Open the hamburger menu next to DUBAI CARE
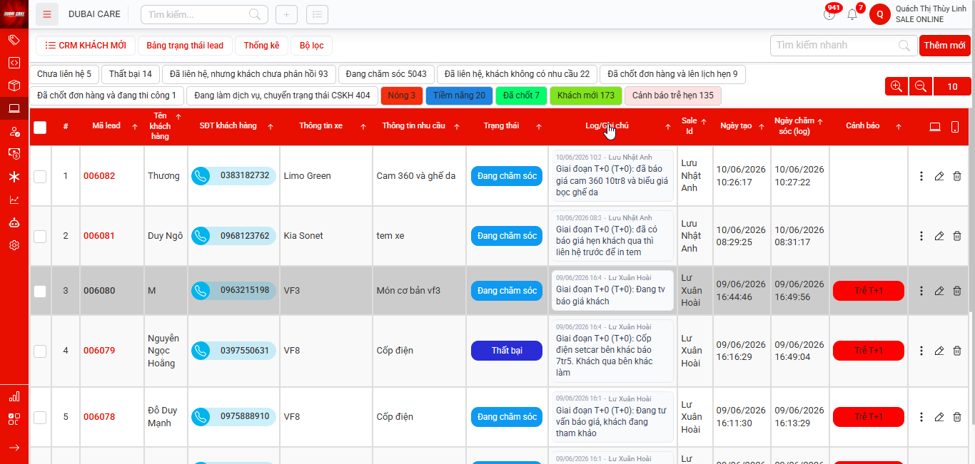The image size is (975, 464). pos(47,14)
